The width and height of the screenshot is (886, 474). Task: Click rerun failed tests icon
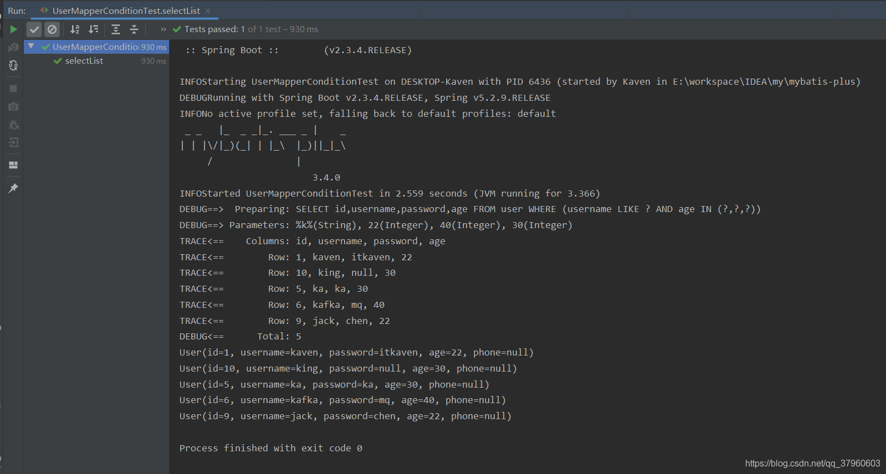click(13, 48)
